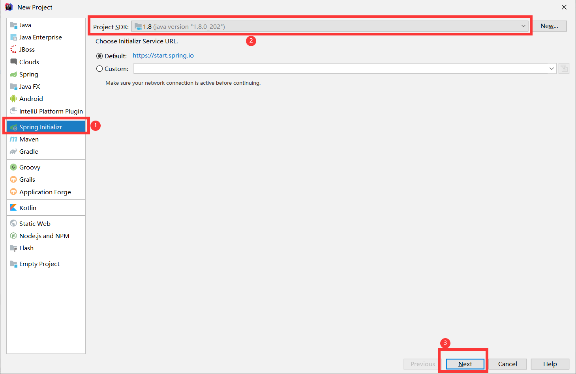Viewport: 576px width, 374px height.
Task: Open the Project SDK dropdown
Action: coord(330,26)
